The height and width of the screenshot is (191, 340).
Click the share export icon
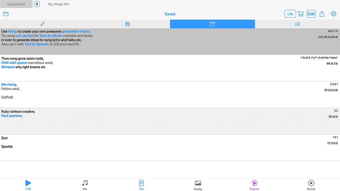[x=322, y=14]
